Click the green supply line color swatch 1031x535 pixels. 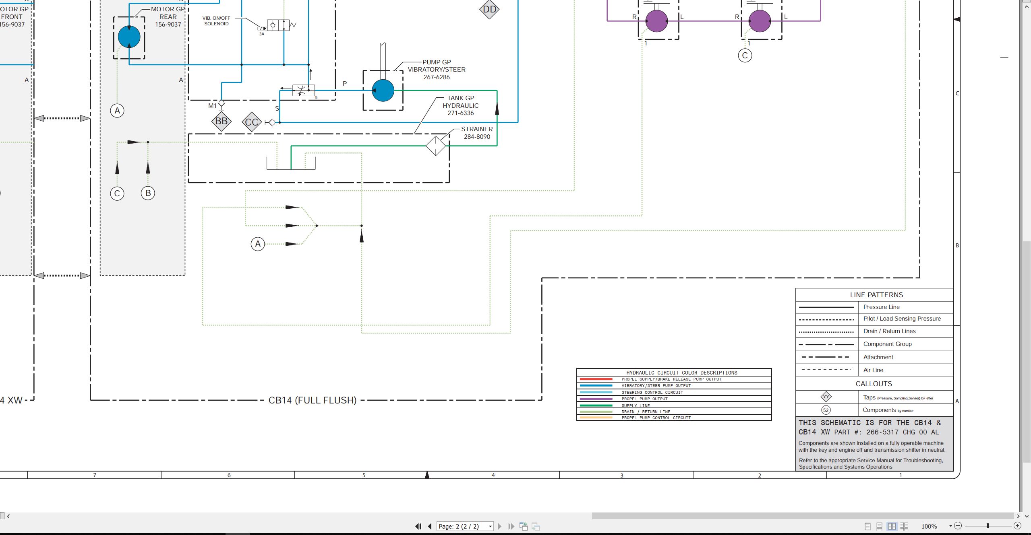click(596, 405)
